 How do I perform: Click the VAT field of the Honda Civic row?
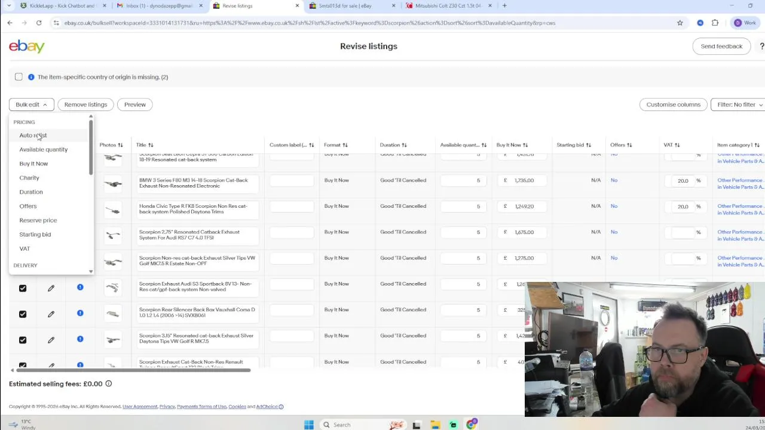point(686,207)
